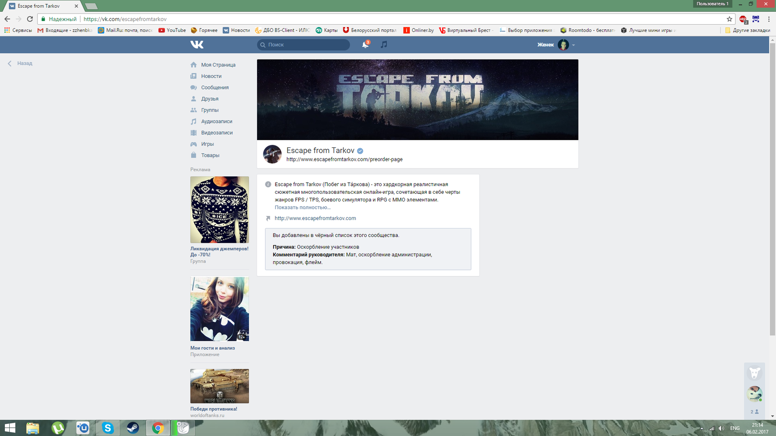Click the ENG language indicator
The image size is (776, 436).
point(735,428)
